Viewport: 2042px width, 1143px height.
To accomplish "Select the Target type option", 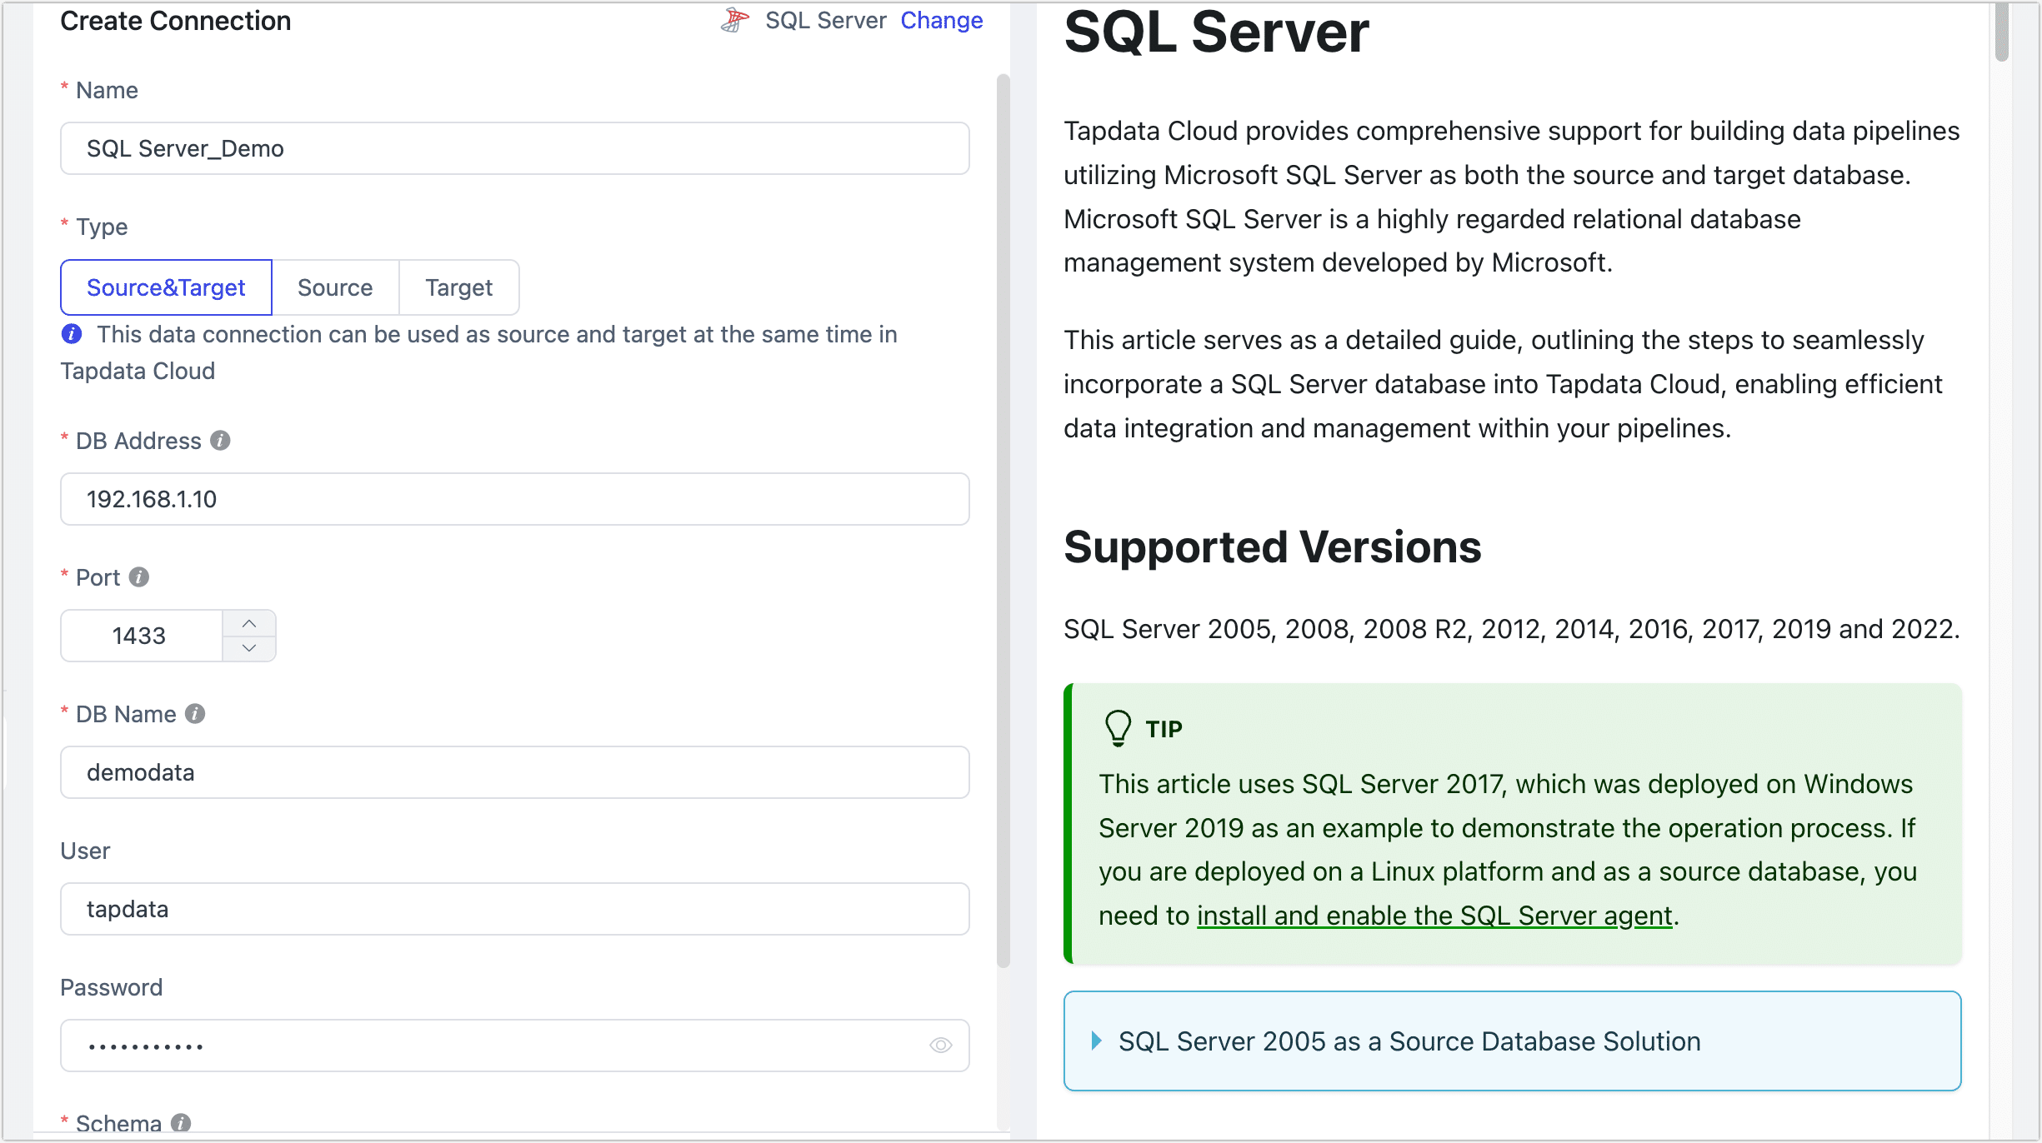I will [458, 287].
